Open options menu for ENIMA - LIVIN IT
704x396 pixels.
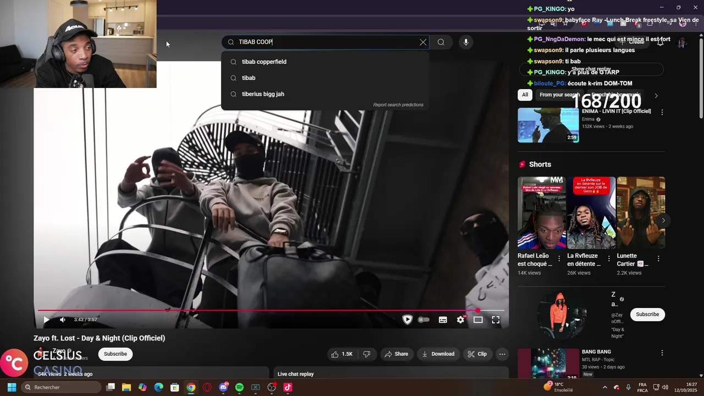pyautogui.click(x=662, y=112)
